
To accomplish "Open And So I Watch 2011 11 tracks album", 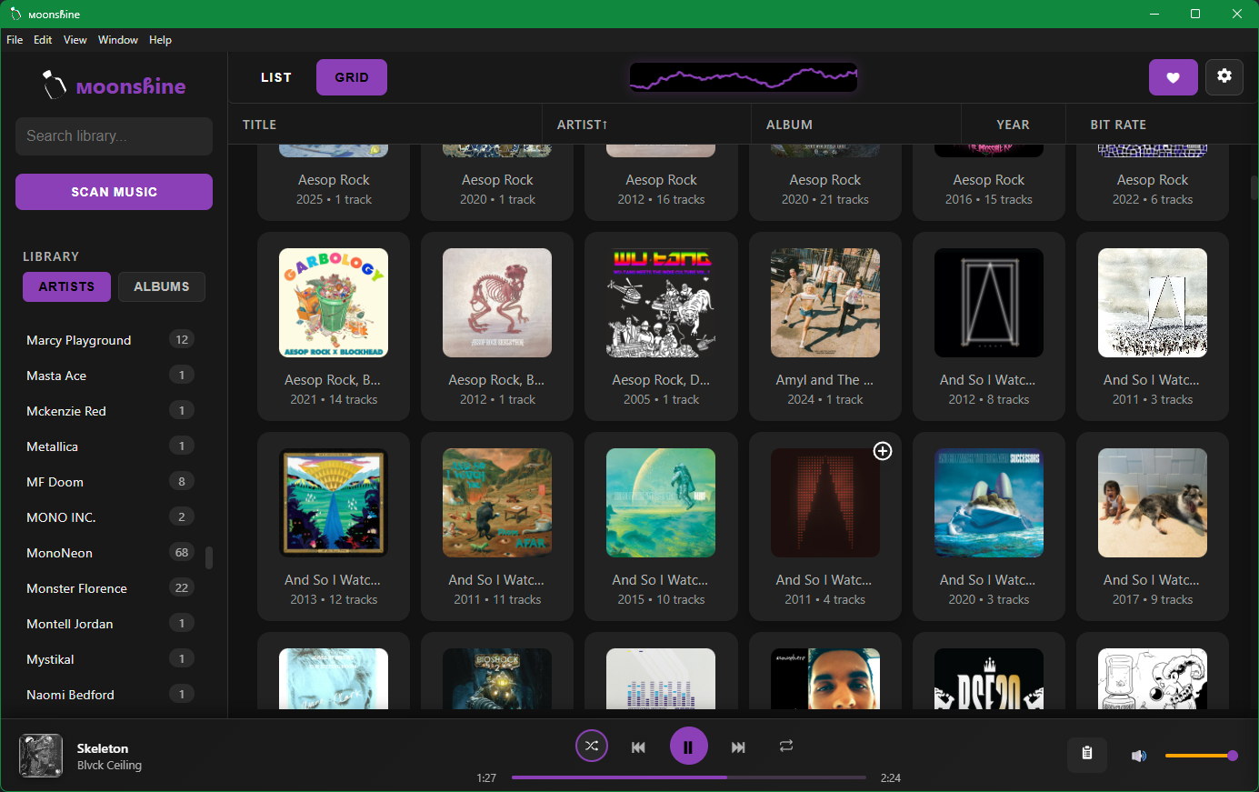I will pyautogui.click(x=497, y=503).
